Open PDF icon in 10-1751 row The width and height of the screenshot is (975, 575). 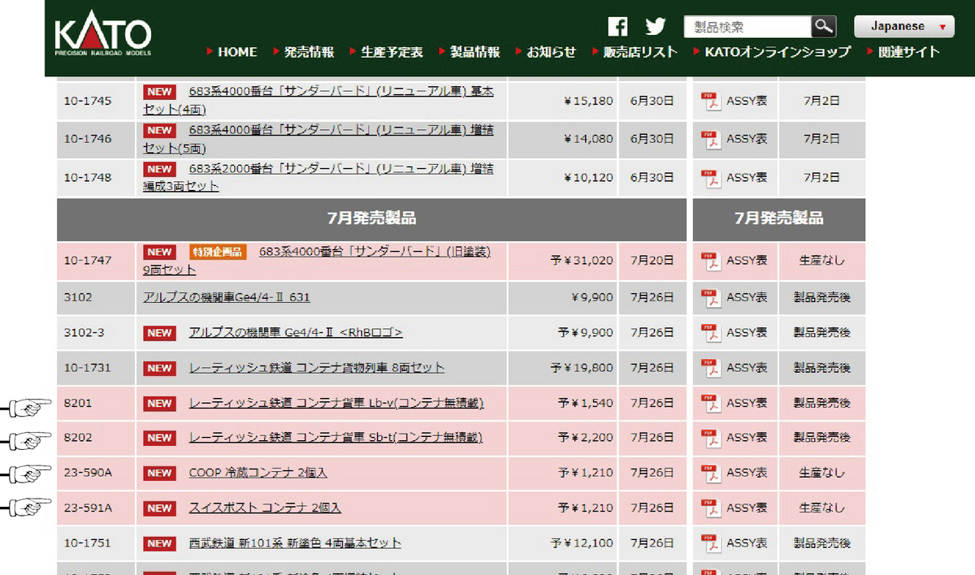tap(713, 543)
